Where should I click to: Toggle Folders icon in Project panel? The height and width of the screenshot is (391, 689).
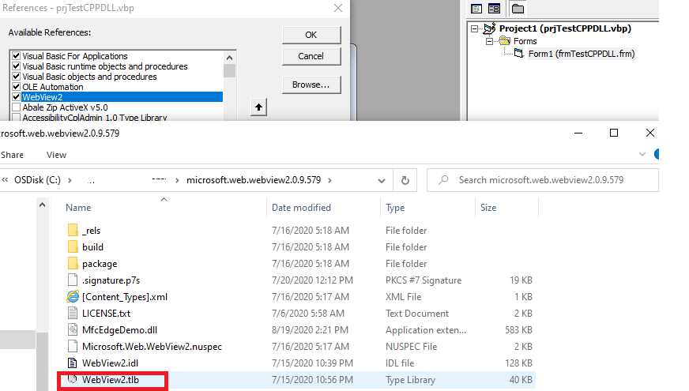(x=518, y=9)
